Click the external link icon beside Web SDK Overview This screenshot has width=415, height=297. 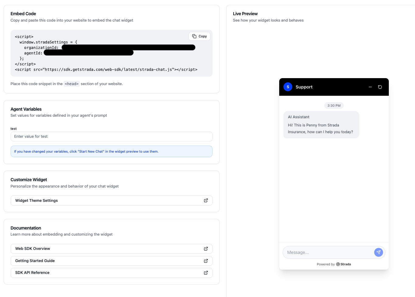pyautogui.click(x=206, y=249)
